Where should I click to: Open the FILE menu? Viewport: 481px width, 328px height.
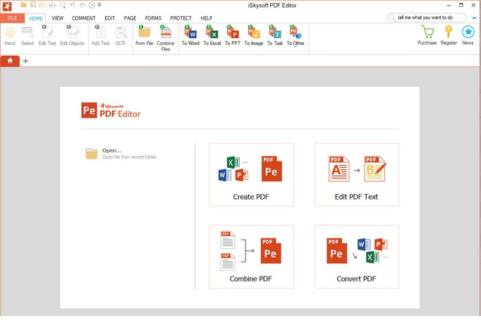click(12, 18)
